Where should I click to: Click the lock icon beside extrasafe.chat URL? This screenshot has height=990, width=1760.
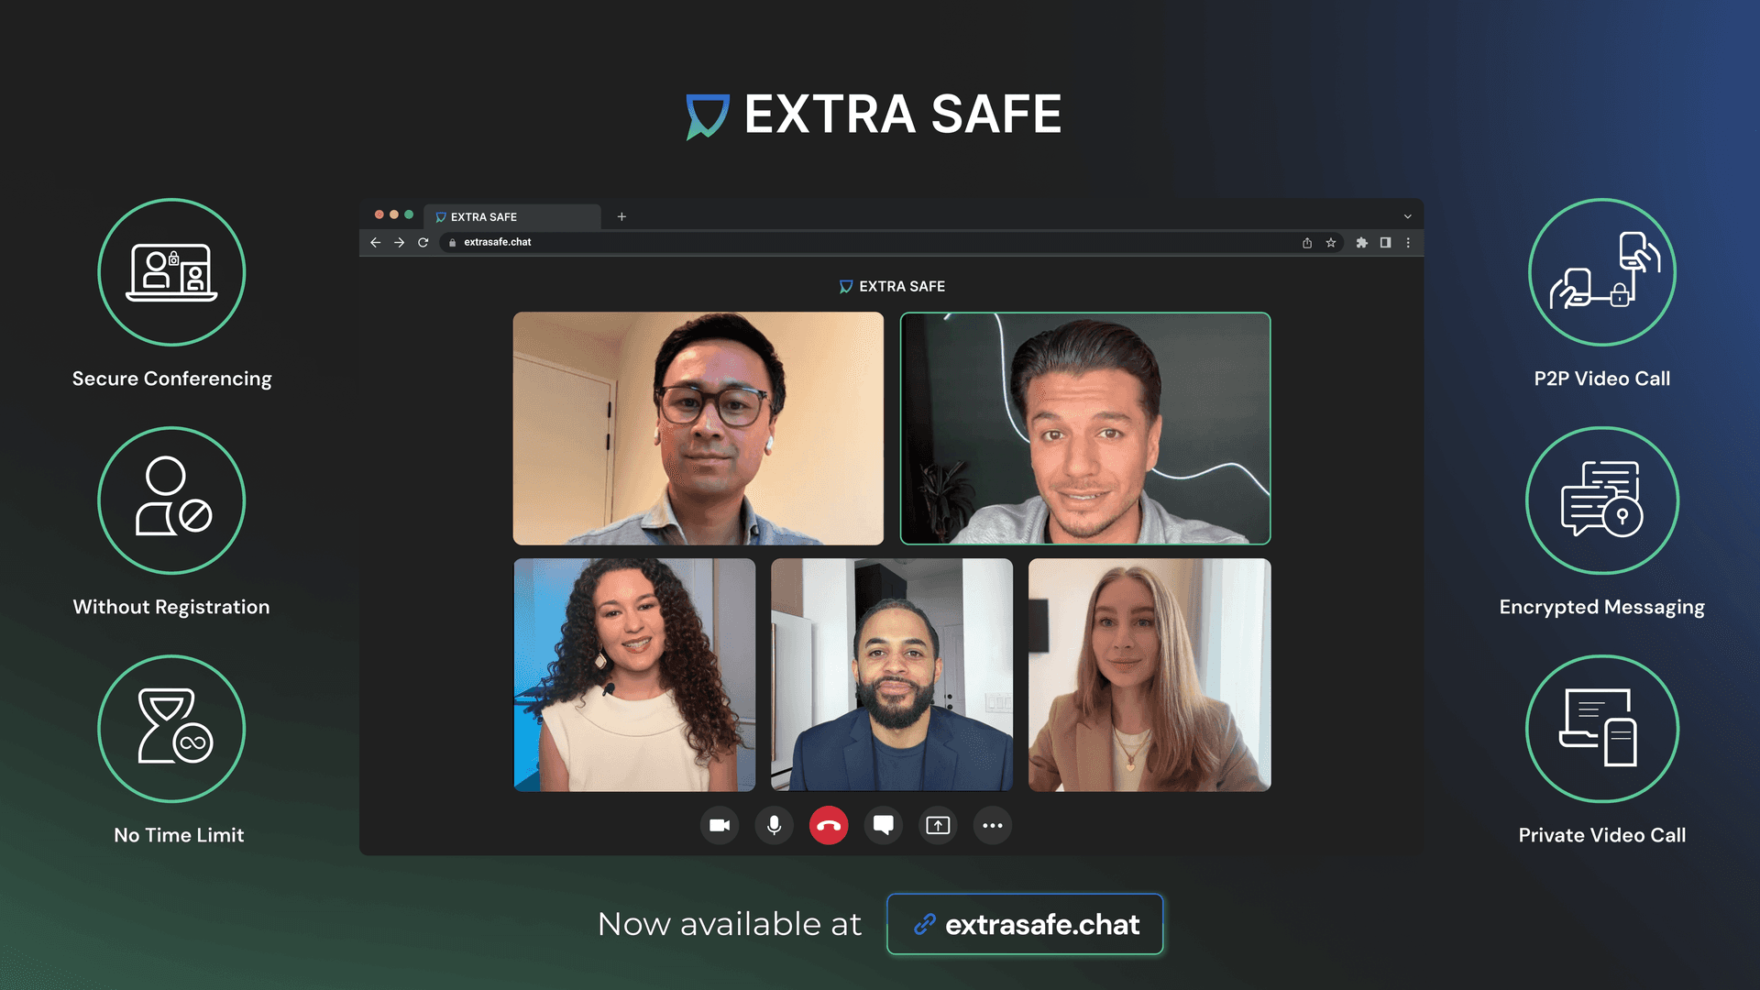(452, 242)
